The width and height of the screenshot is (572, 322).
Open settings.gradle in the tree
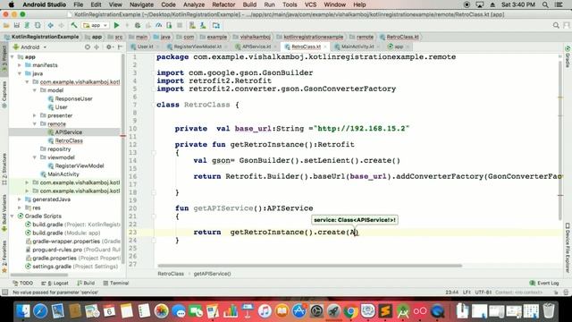tap(71, 267)
